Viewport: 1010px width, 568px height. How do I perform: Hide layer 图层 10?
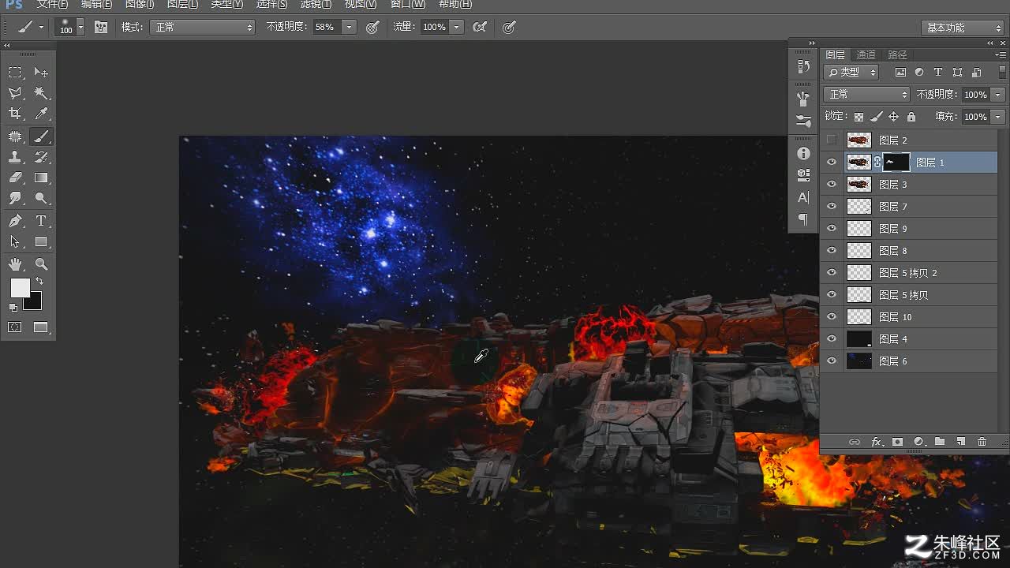click(x=831, y=316)
